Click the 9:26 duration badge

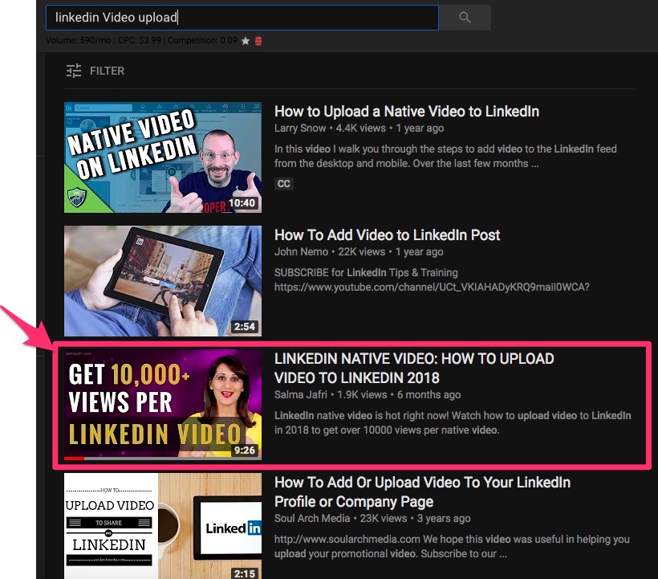245,450
